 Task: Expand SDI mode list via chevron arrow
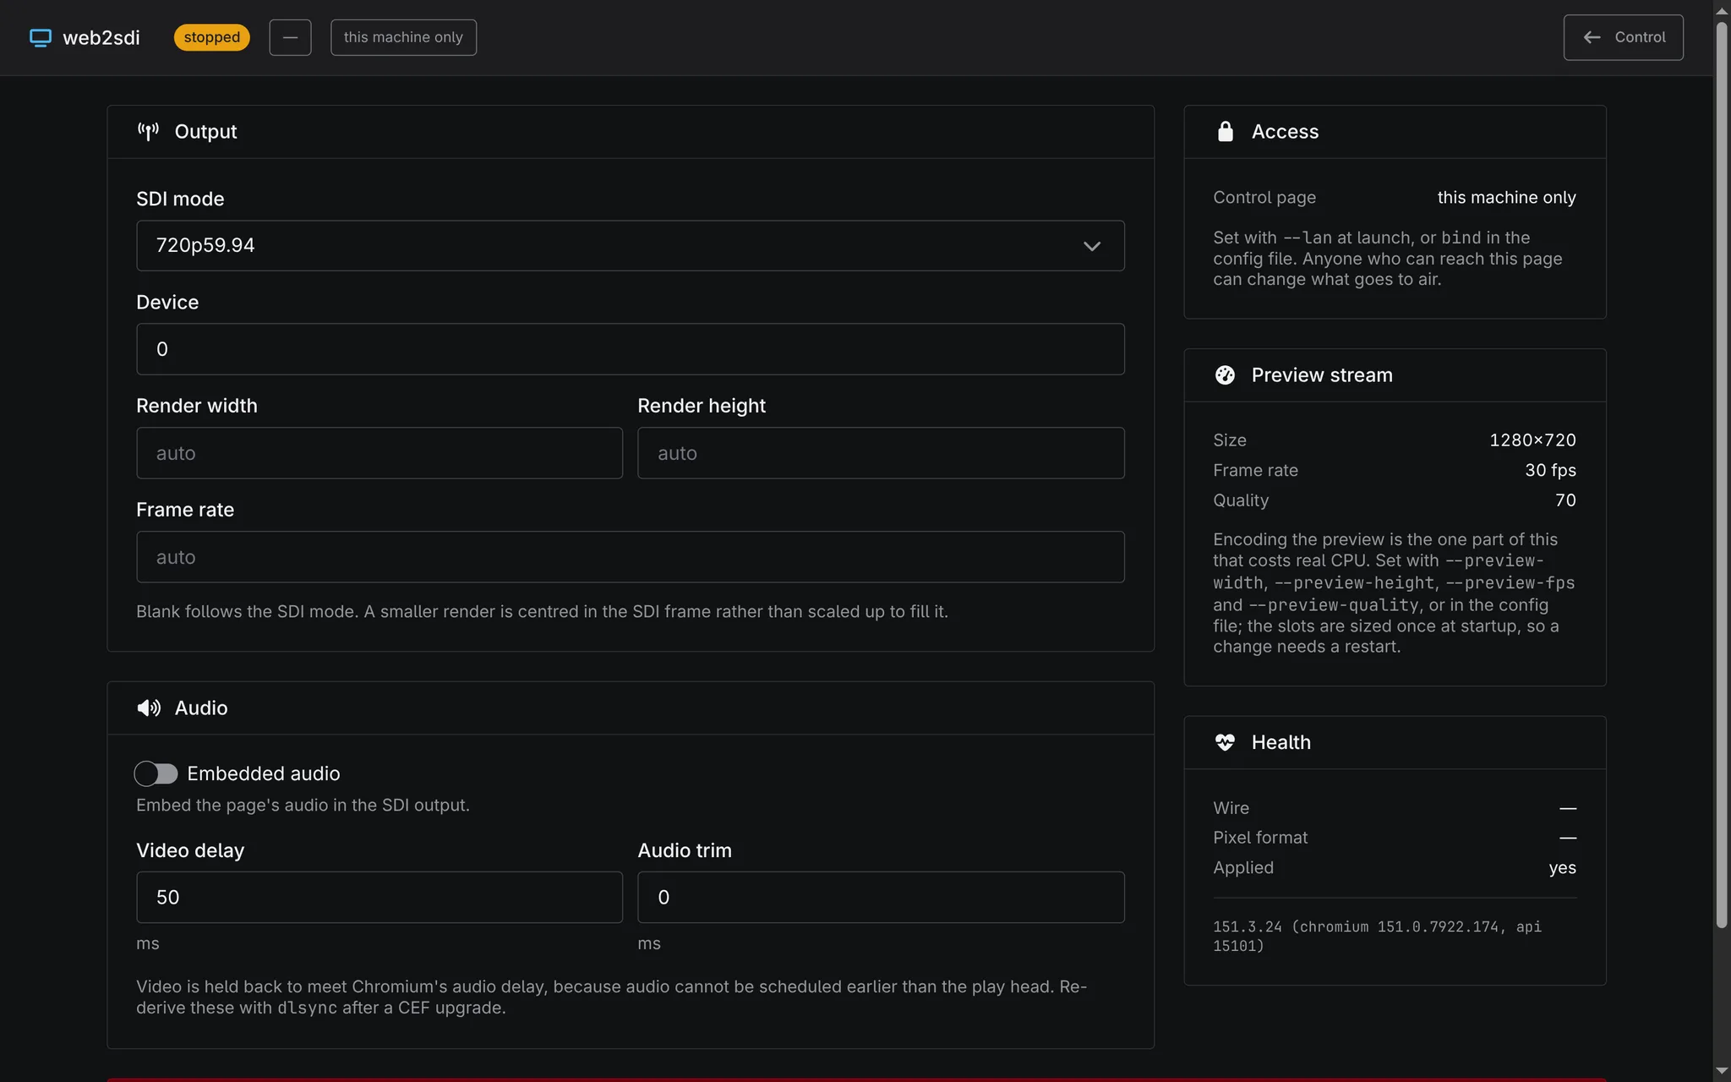(x=1092, y=247)
